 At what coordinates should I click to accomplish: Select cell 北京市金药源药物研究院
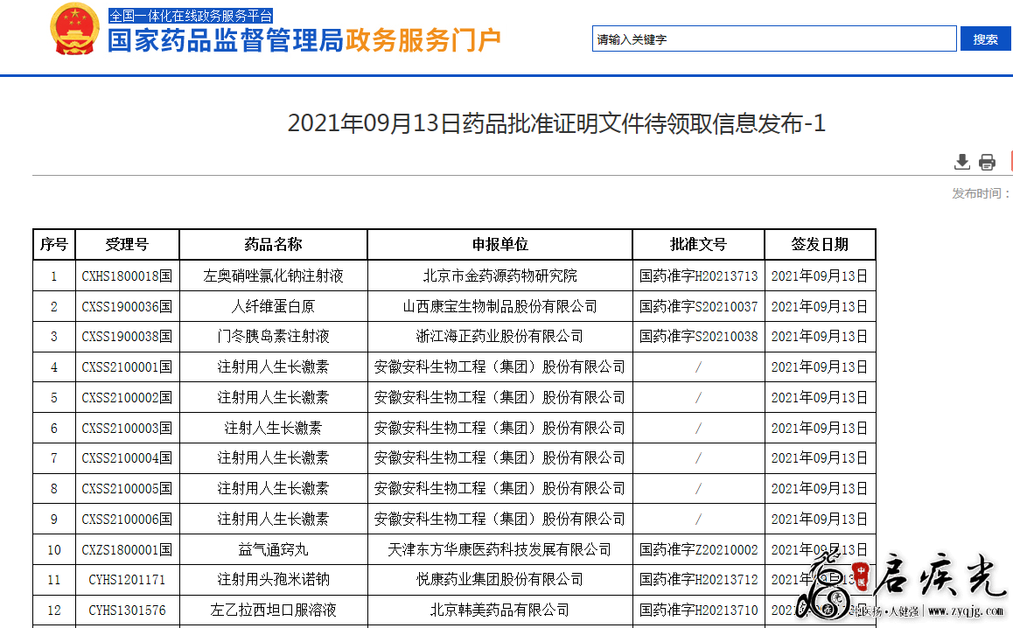coord(500,276)
